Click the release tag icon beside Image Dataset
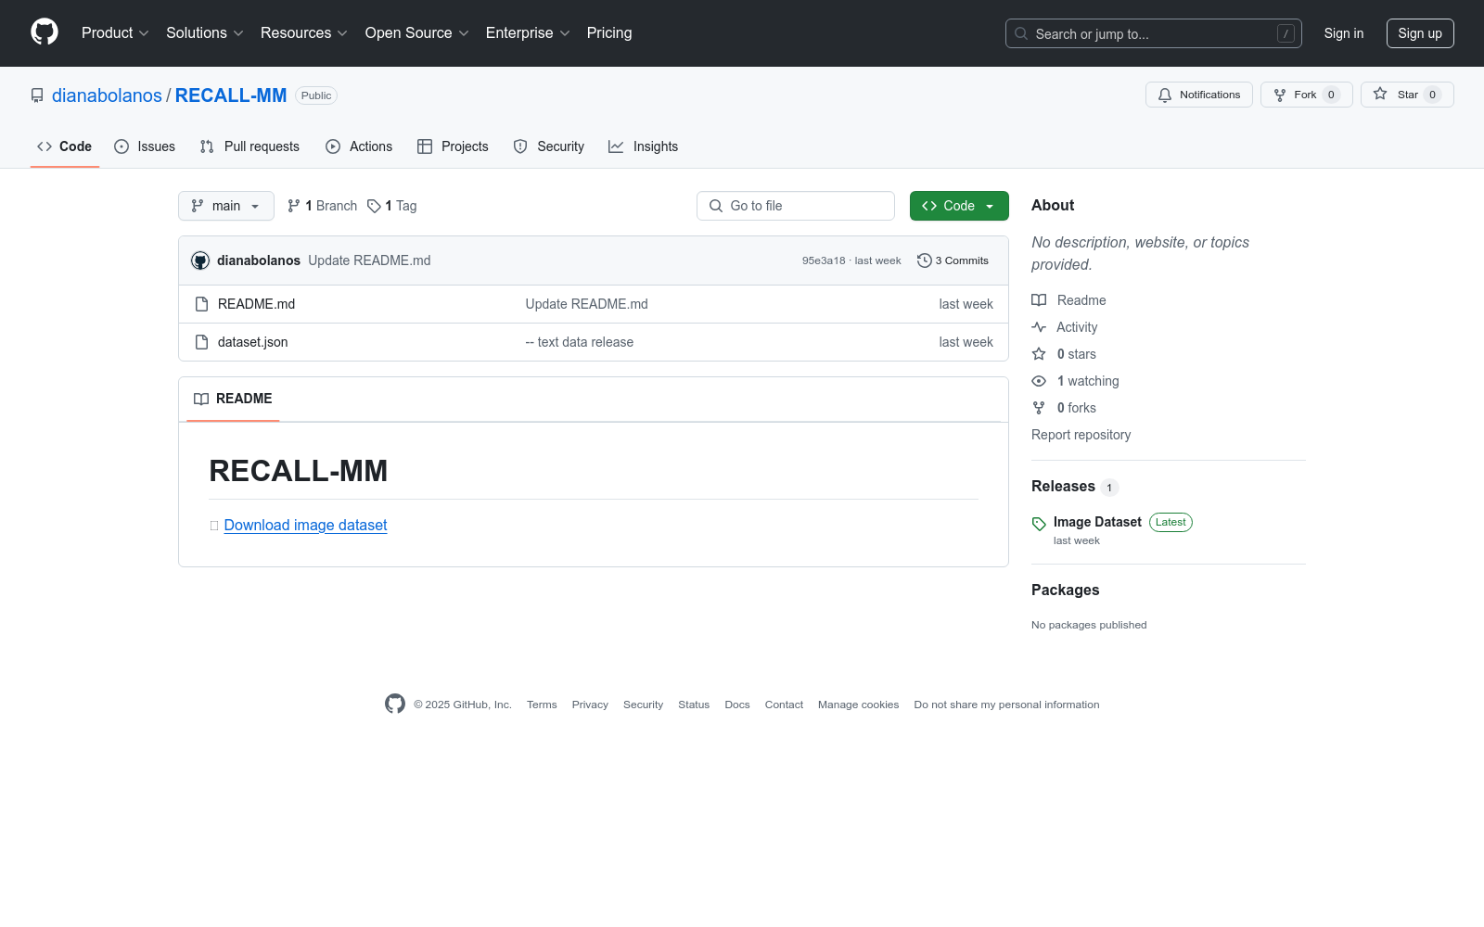The image size is (1484, 927). coord(1039,524)
